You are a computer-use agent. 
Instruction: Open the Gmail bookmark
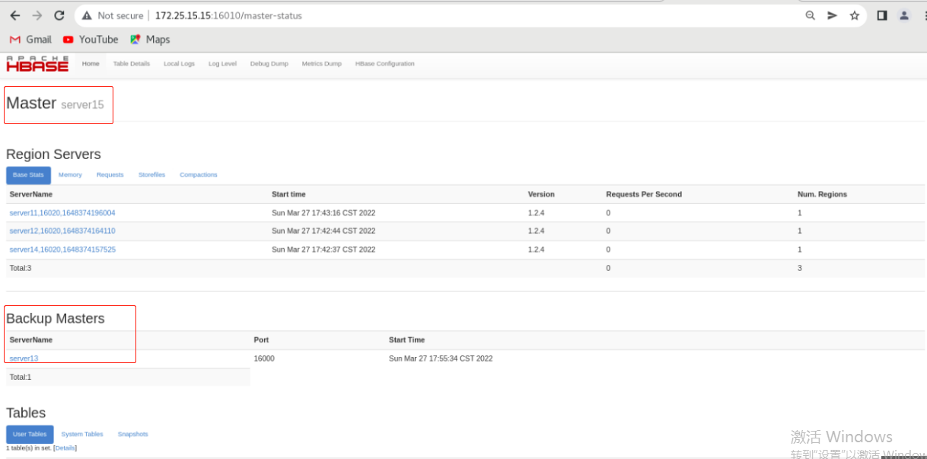point(30,40)
